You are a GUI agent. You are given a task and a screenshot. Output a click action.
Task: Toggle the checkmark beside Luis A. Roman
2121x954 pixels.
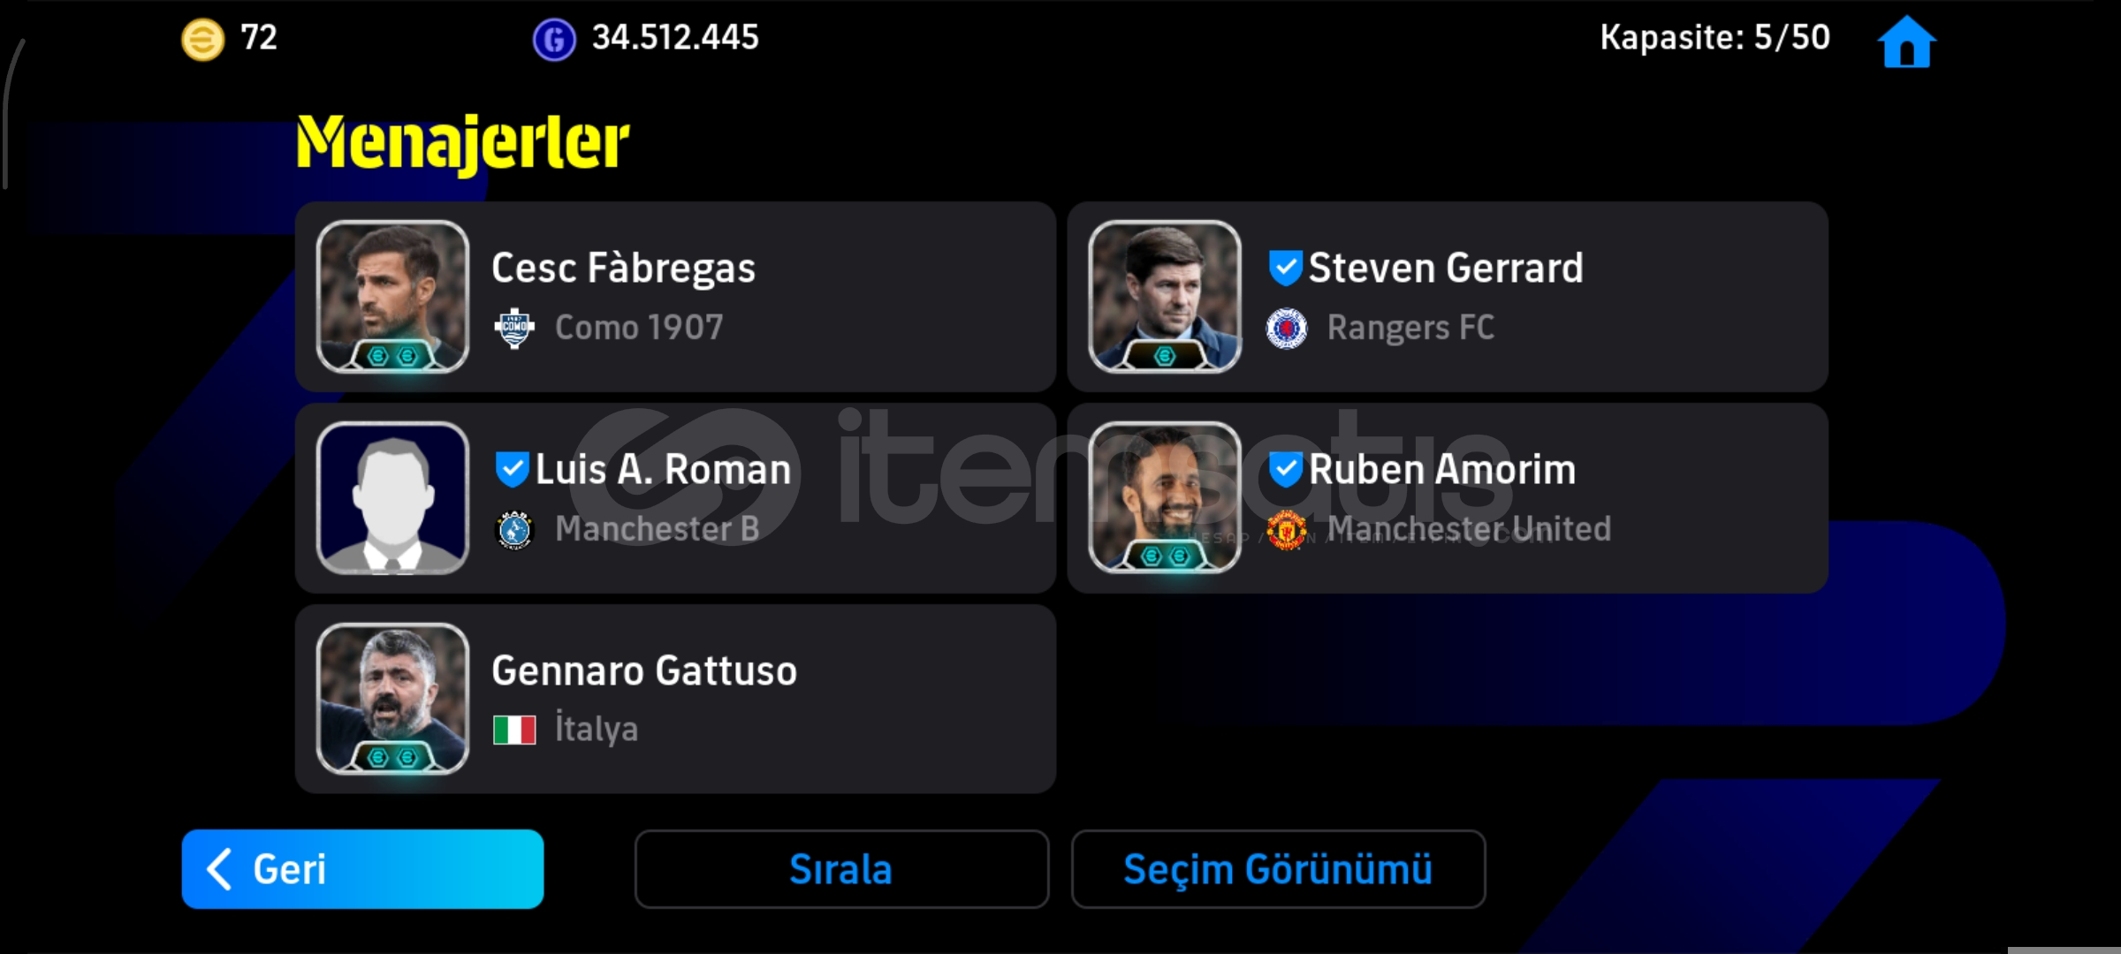pyautogui.click(x=512, y=469)
